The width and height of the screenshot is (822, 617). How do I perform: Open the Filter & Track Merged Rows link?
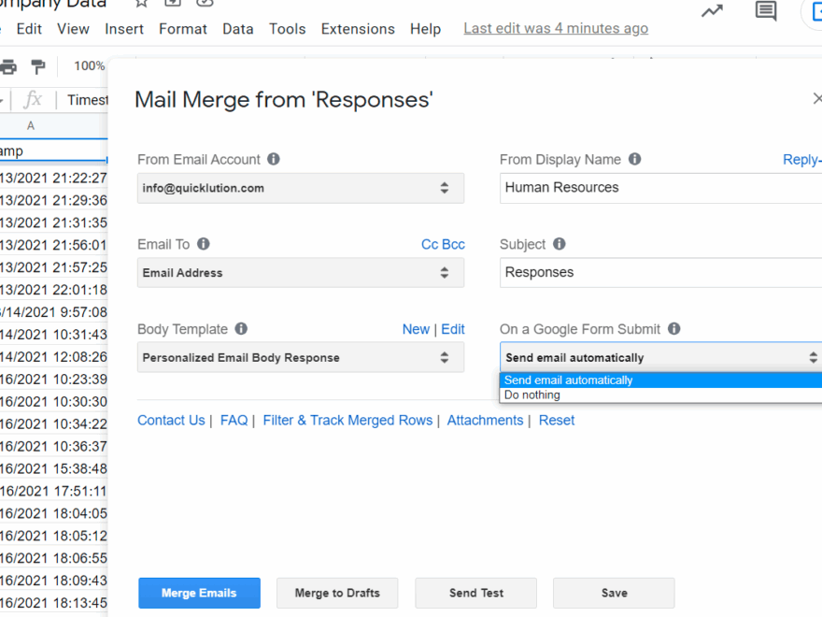point(347,420)
